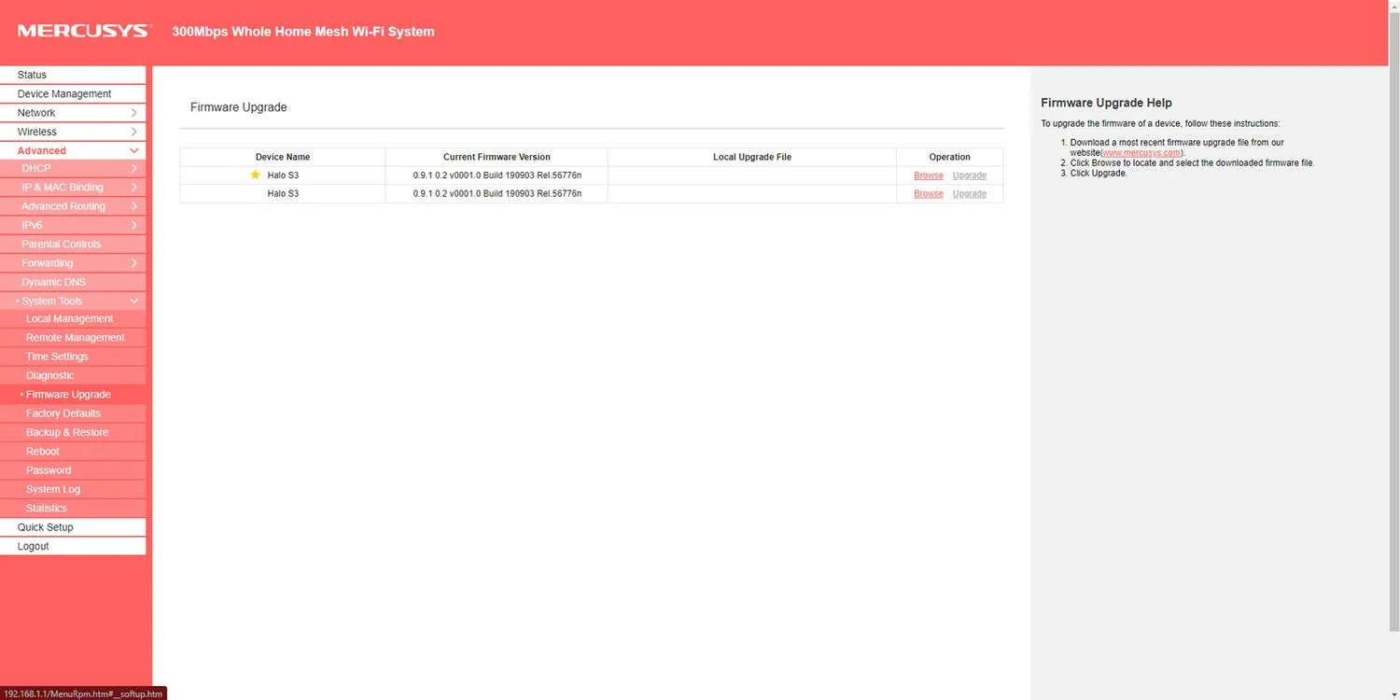Collapse the Advanced menu section

pyautogui.click(x=133, y=150)
